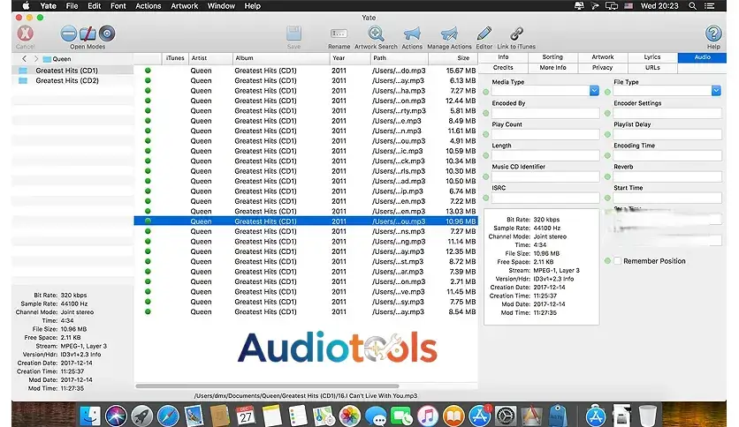Sort by the Artist column header
This screenshot has height=427, width=739.
(210, 58)
